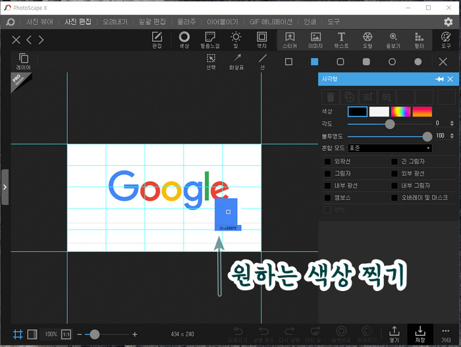This screenshot has width=461, height=347.
Task: Pick the rainbow gradient color swatch
Action: click(400, 112)
